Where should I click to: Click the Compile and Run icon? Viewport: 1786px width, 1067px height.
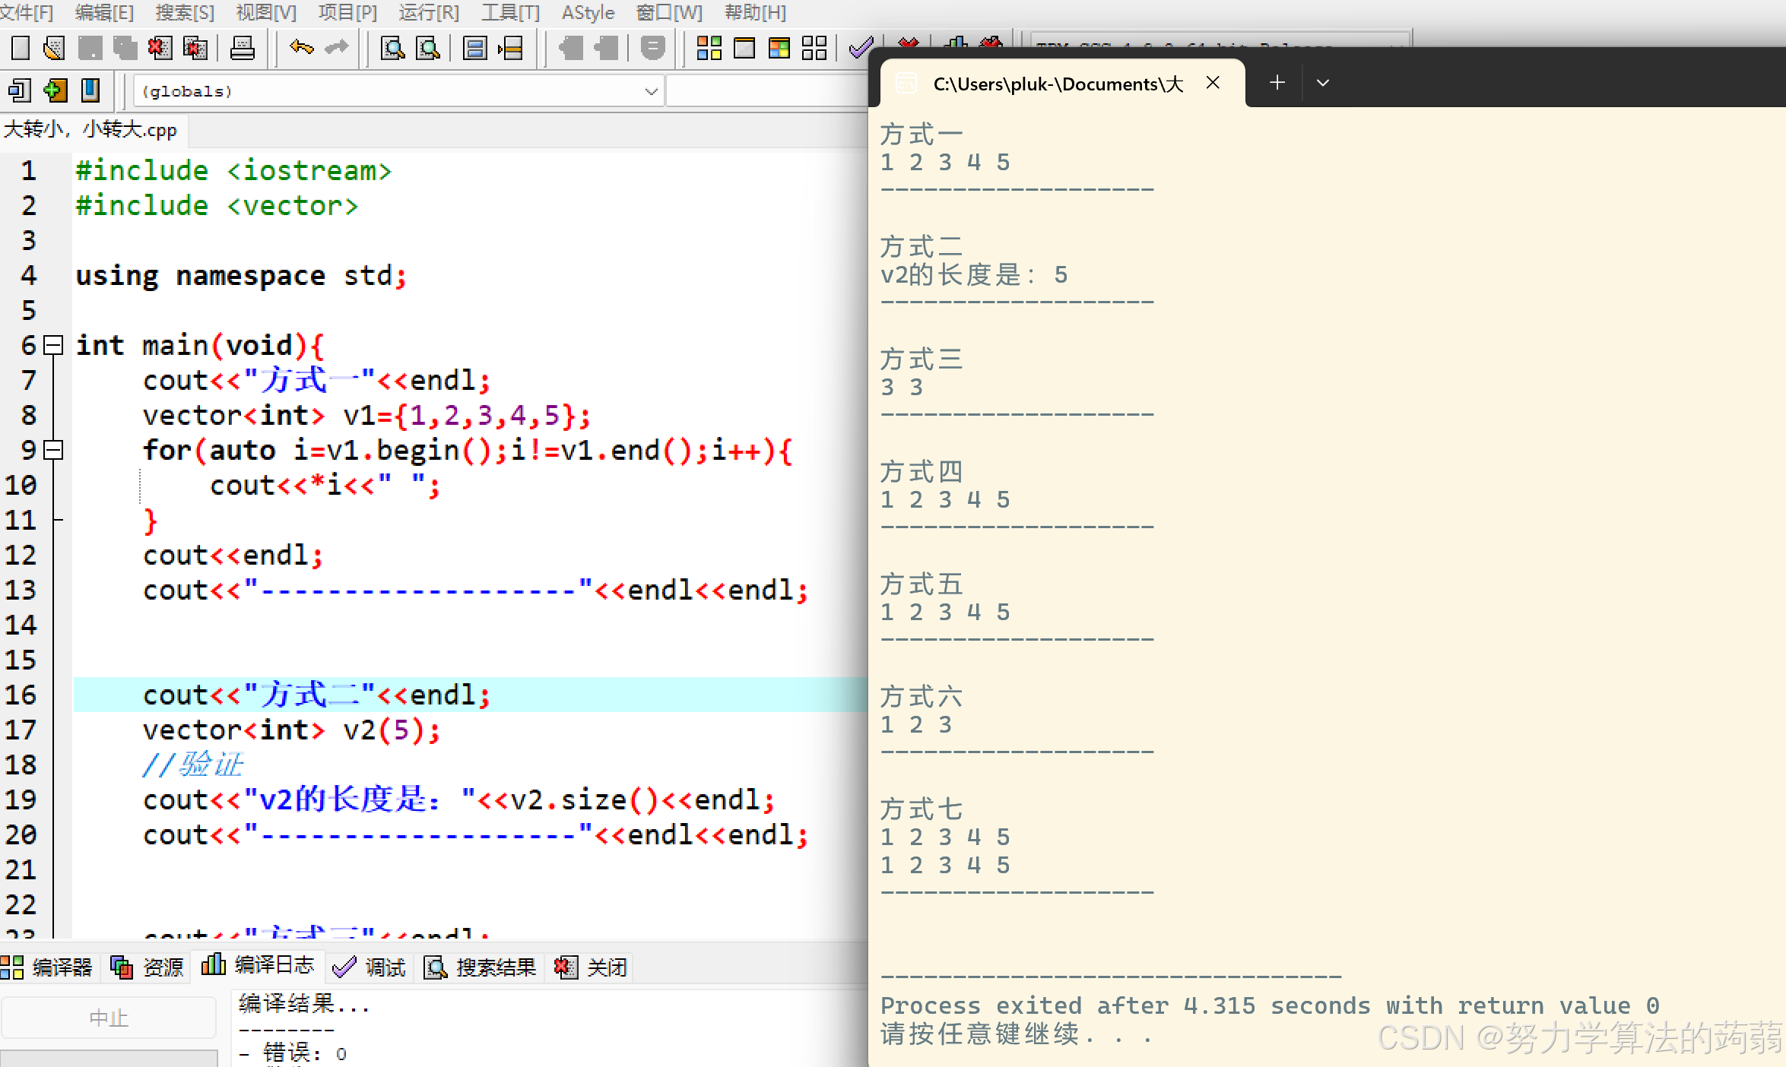[779, 48]
